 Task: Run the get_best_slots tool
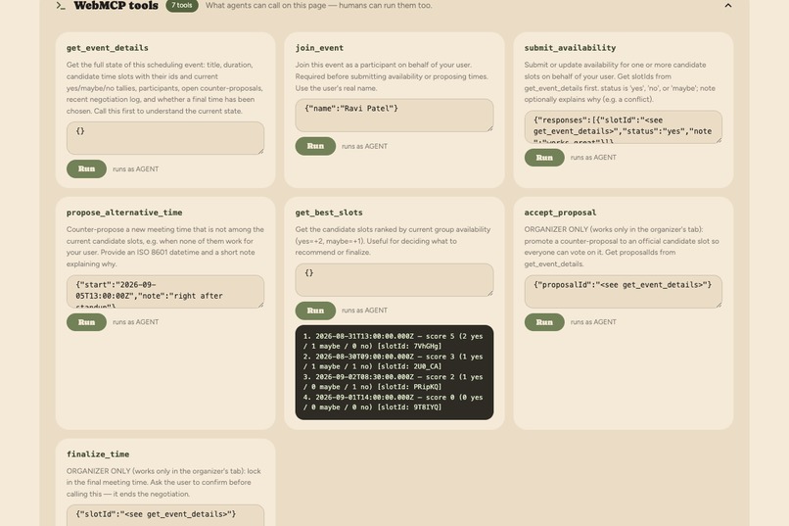coord(315,311)
